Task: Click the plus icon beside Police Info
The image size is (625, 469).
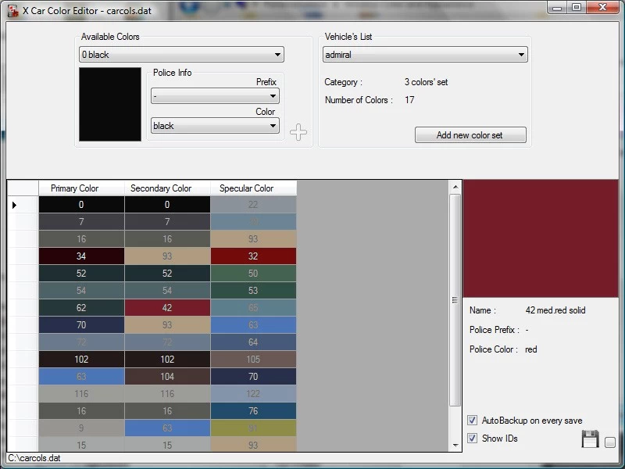Action: (298, 132)
